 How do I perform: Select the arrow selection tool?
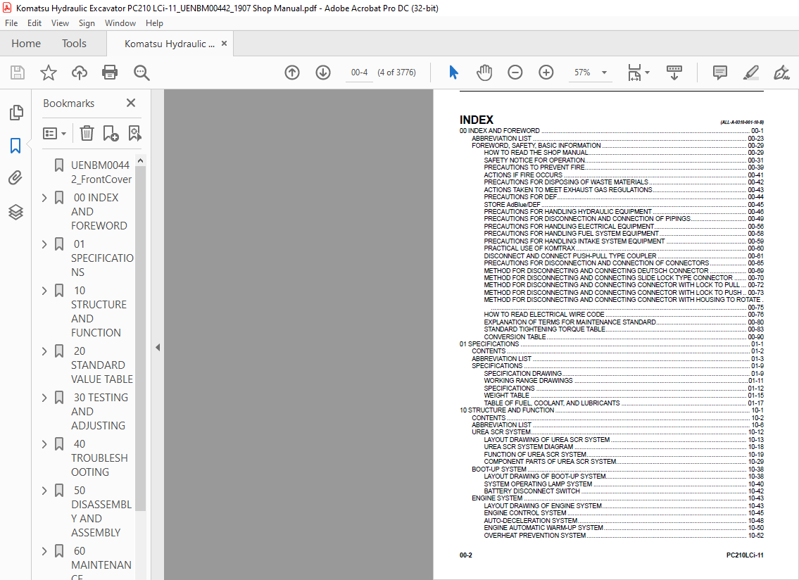[453, 72]
